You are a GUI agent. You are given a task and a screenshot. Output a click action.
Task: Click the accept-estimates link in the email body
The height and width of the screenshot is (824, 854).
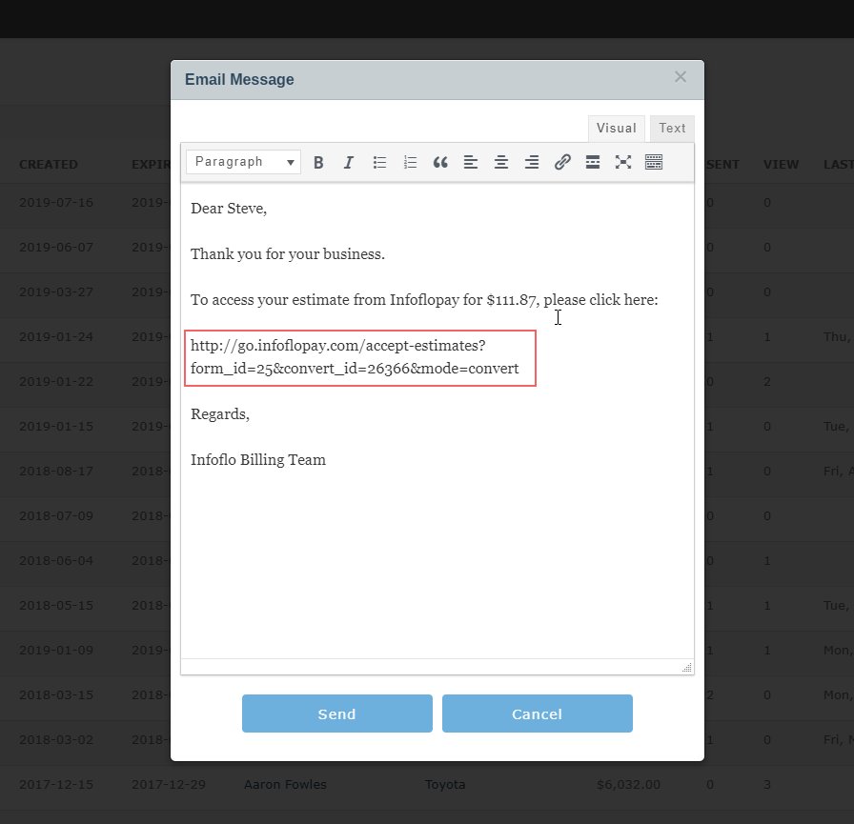pyautogui.click(x=359, y=358)
